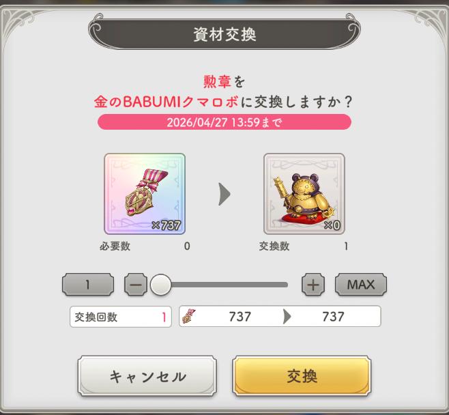The height and width of the screenshot is (415, 449).
Task: Click the 交換数 exchange amount label
Action: click(x=274, y=246)
